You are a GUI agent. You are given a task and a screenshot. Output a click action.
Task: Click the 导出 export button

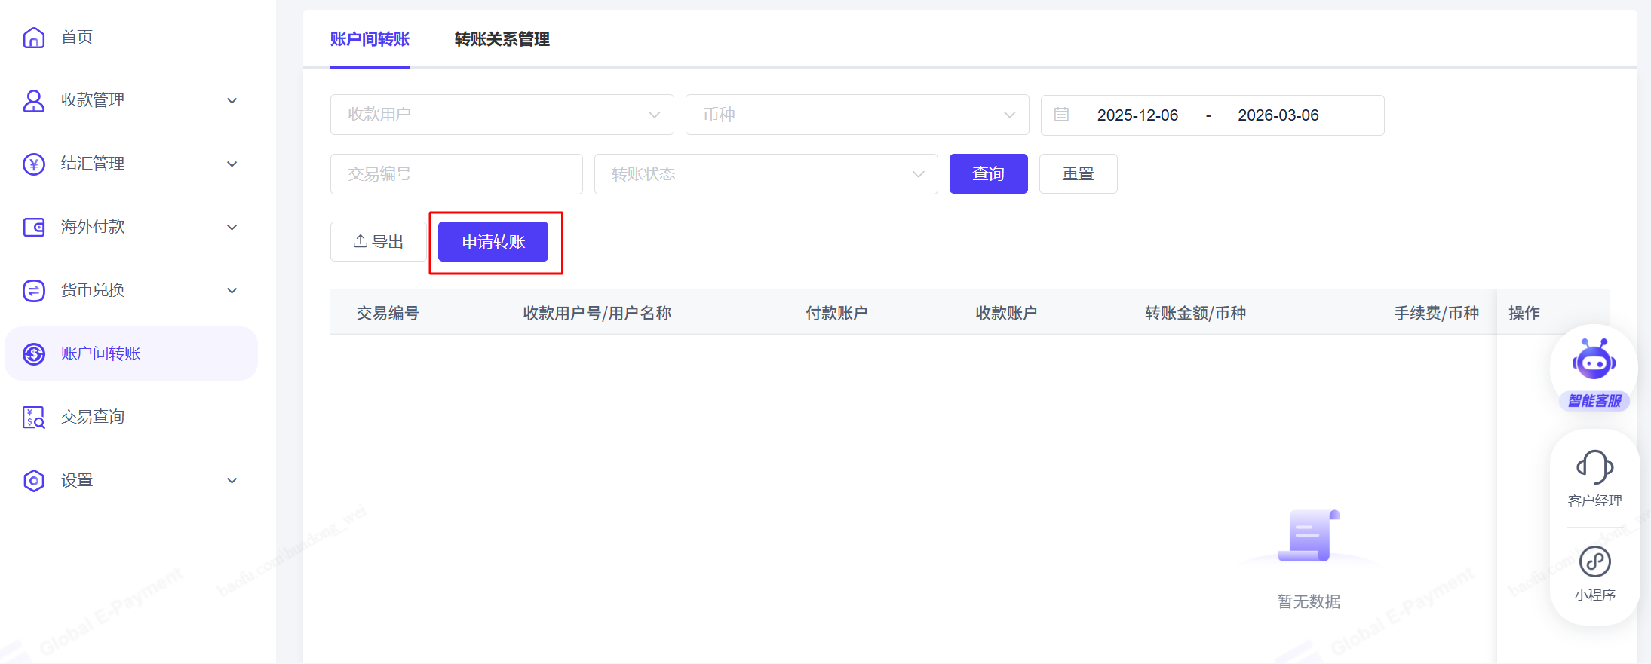[379, 242]
